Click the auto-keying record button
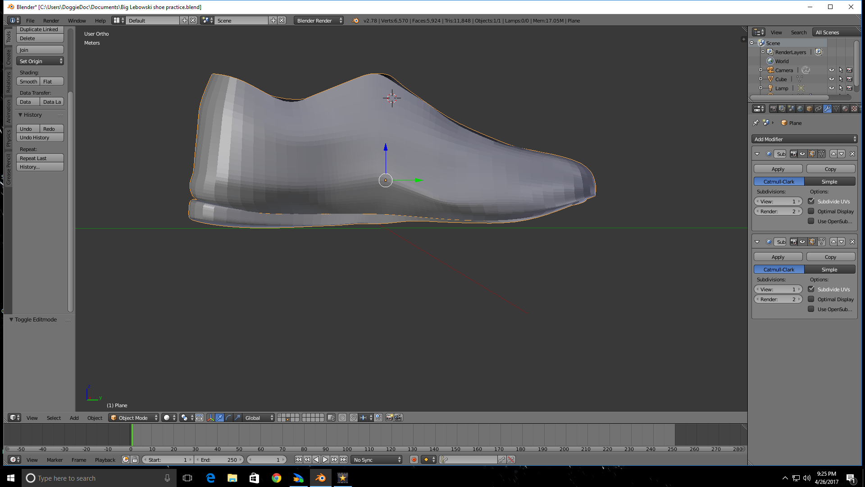865x487 pixels. click(x=414, y=460)
